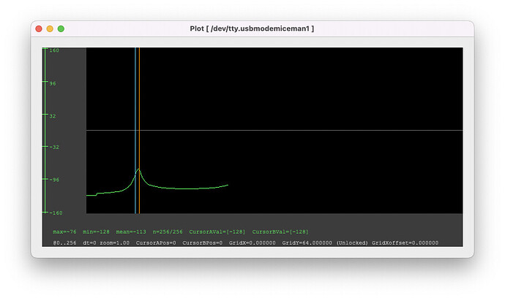Click the Plot window title text
This screenshot has height=298, width=505.
tap(252, 28)
